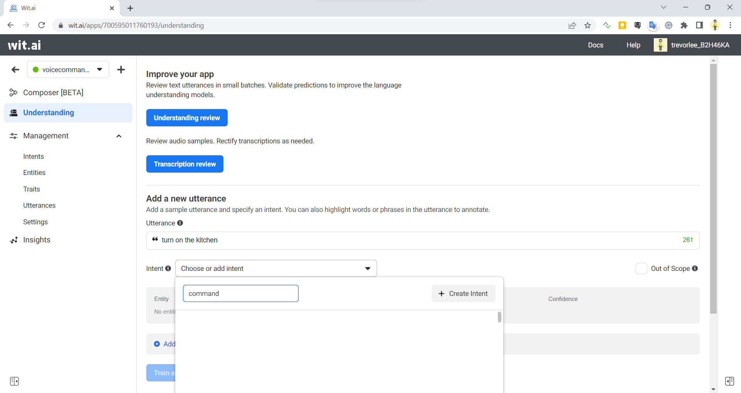Viewport: 741px width, 393px height.
Task: Click the Understanding review button
Action: pos(187,118)
